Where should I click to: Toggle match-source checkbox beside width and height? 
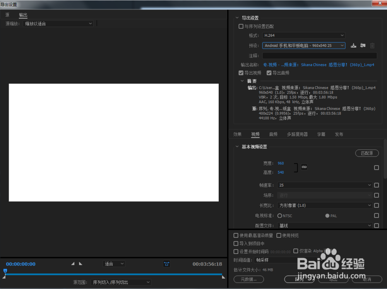coord(377,168)
